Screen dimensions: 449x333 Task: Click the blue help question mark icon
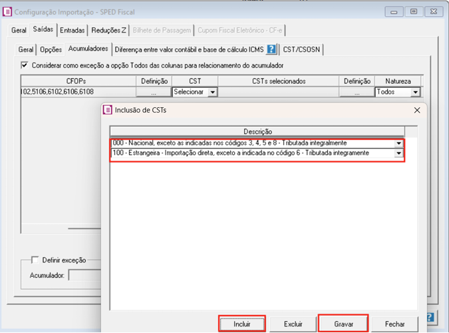click(271, 49)
